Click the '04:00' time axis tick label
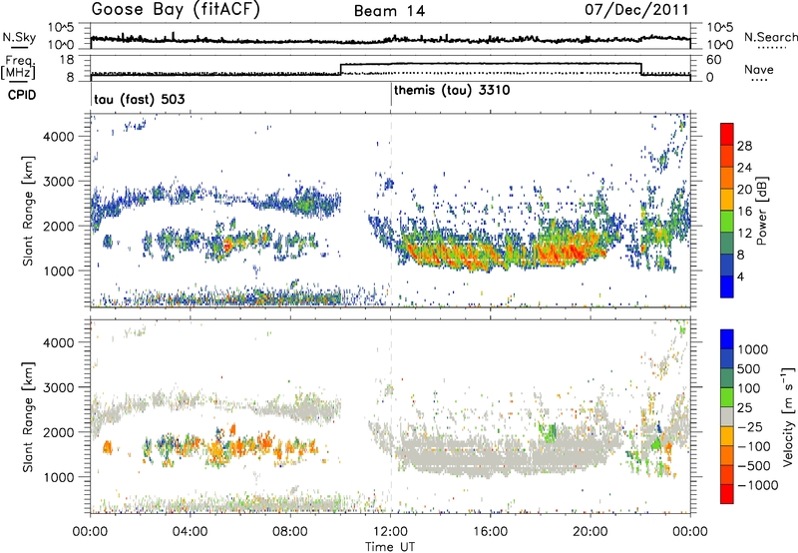Screen dimensions: 798x553 (x=190, y=532)
